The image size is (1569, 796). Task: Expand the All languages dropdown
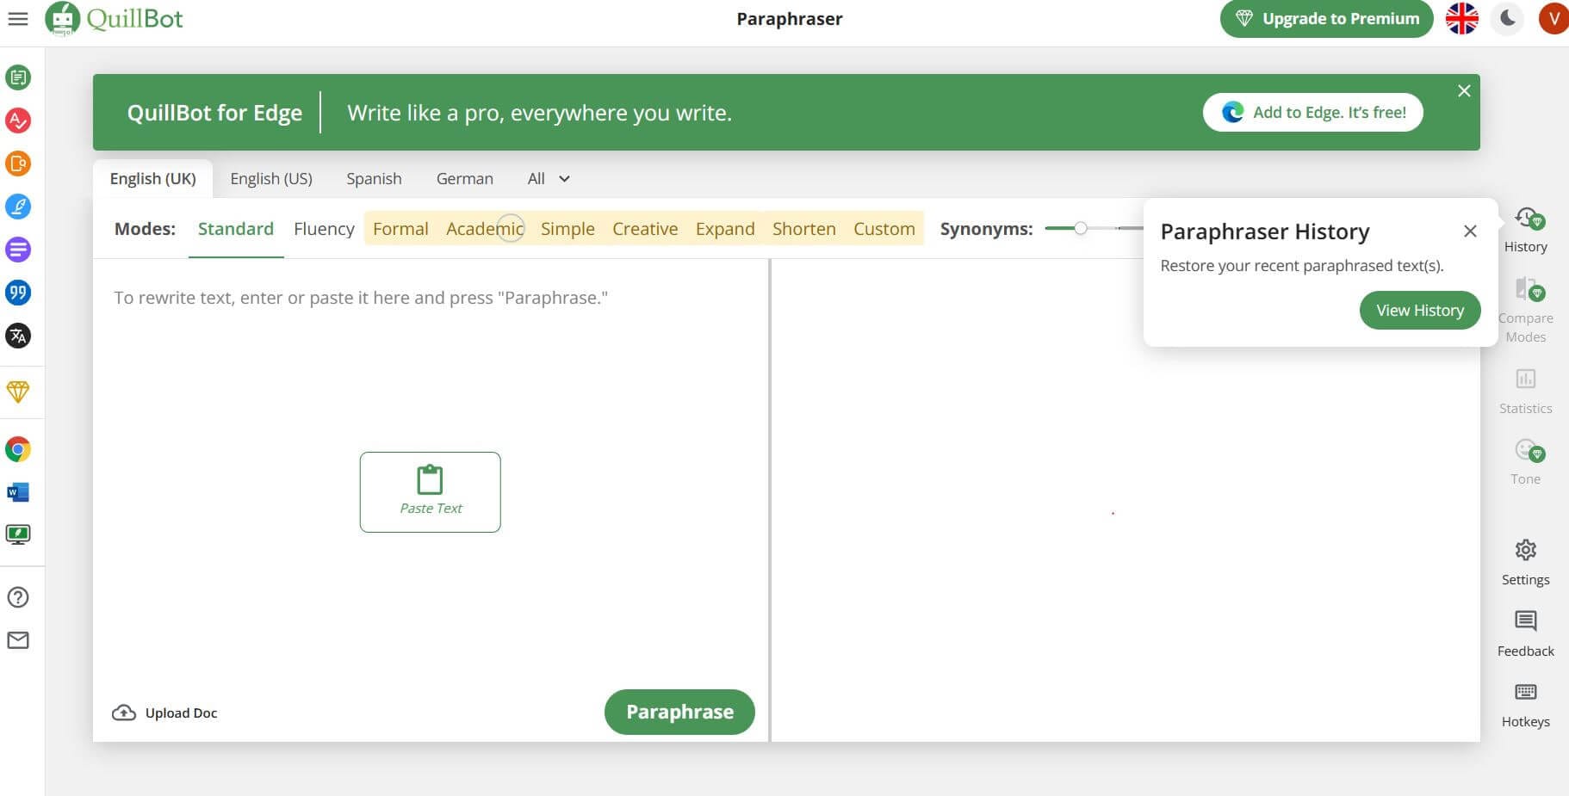tap(549, 178)
